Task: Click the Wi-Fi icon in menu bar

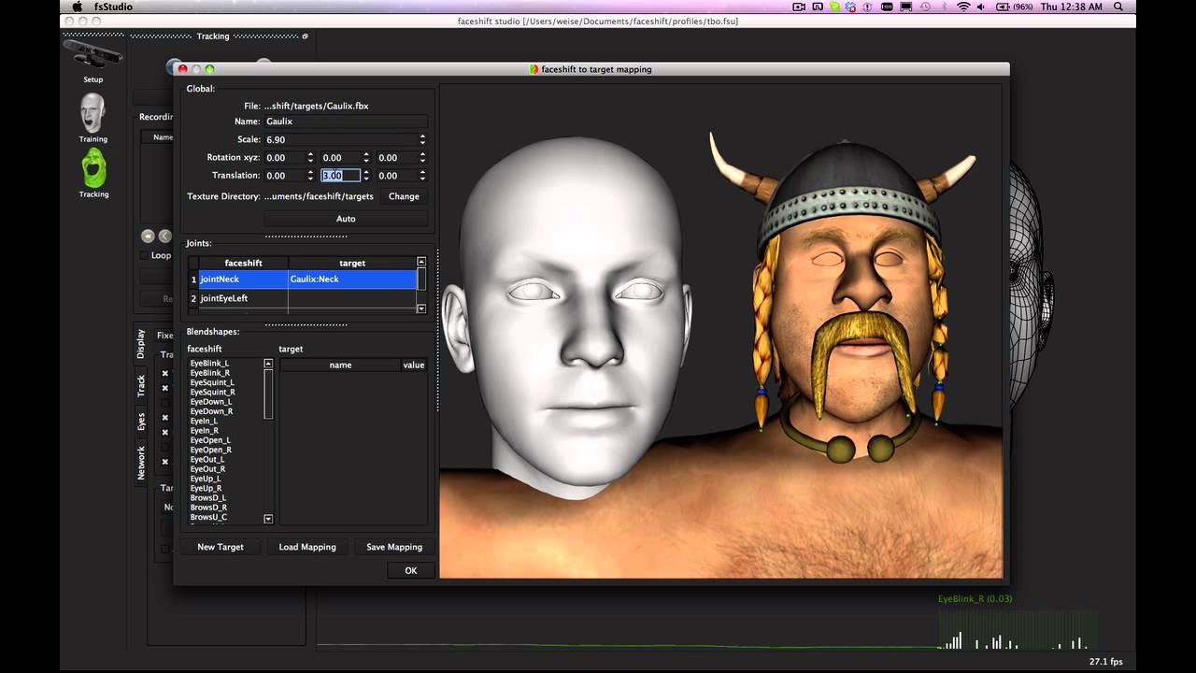Action: [963, 7]
